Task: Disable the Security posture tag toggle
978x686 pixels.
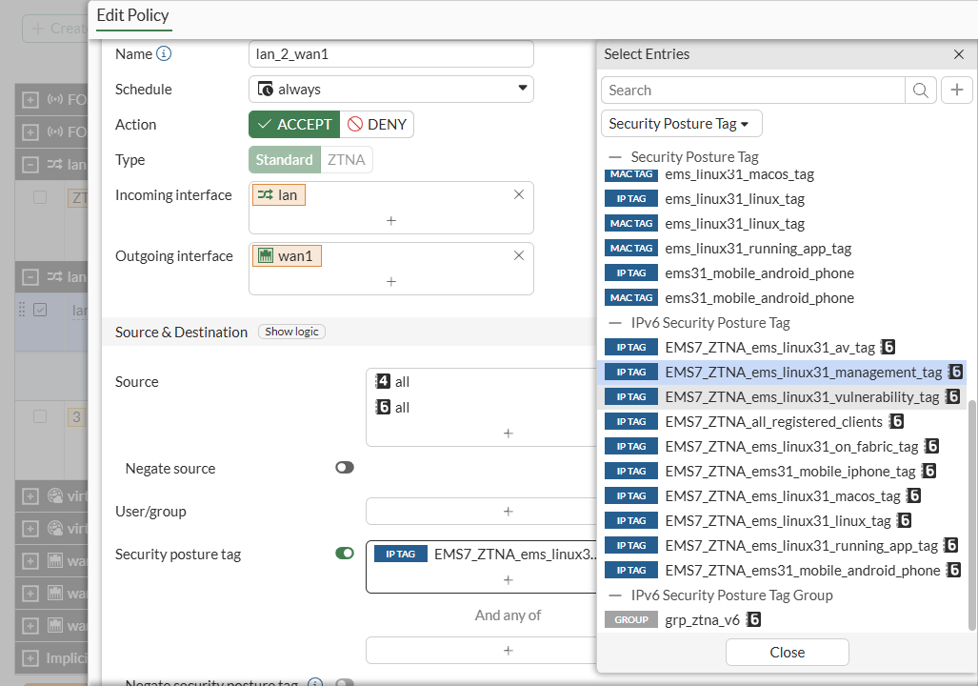Action: point(345,554)
